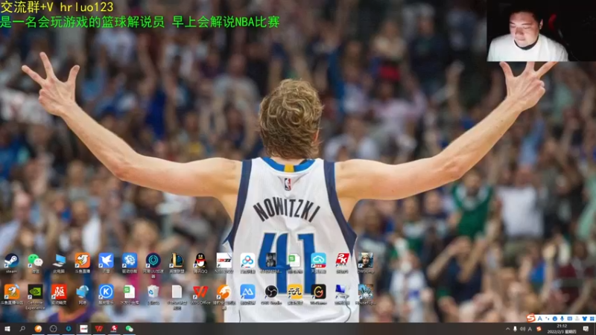This screenshot has width=596, height=335.
Task: Open the warrior portrait game shortcut
Action: 365,263
